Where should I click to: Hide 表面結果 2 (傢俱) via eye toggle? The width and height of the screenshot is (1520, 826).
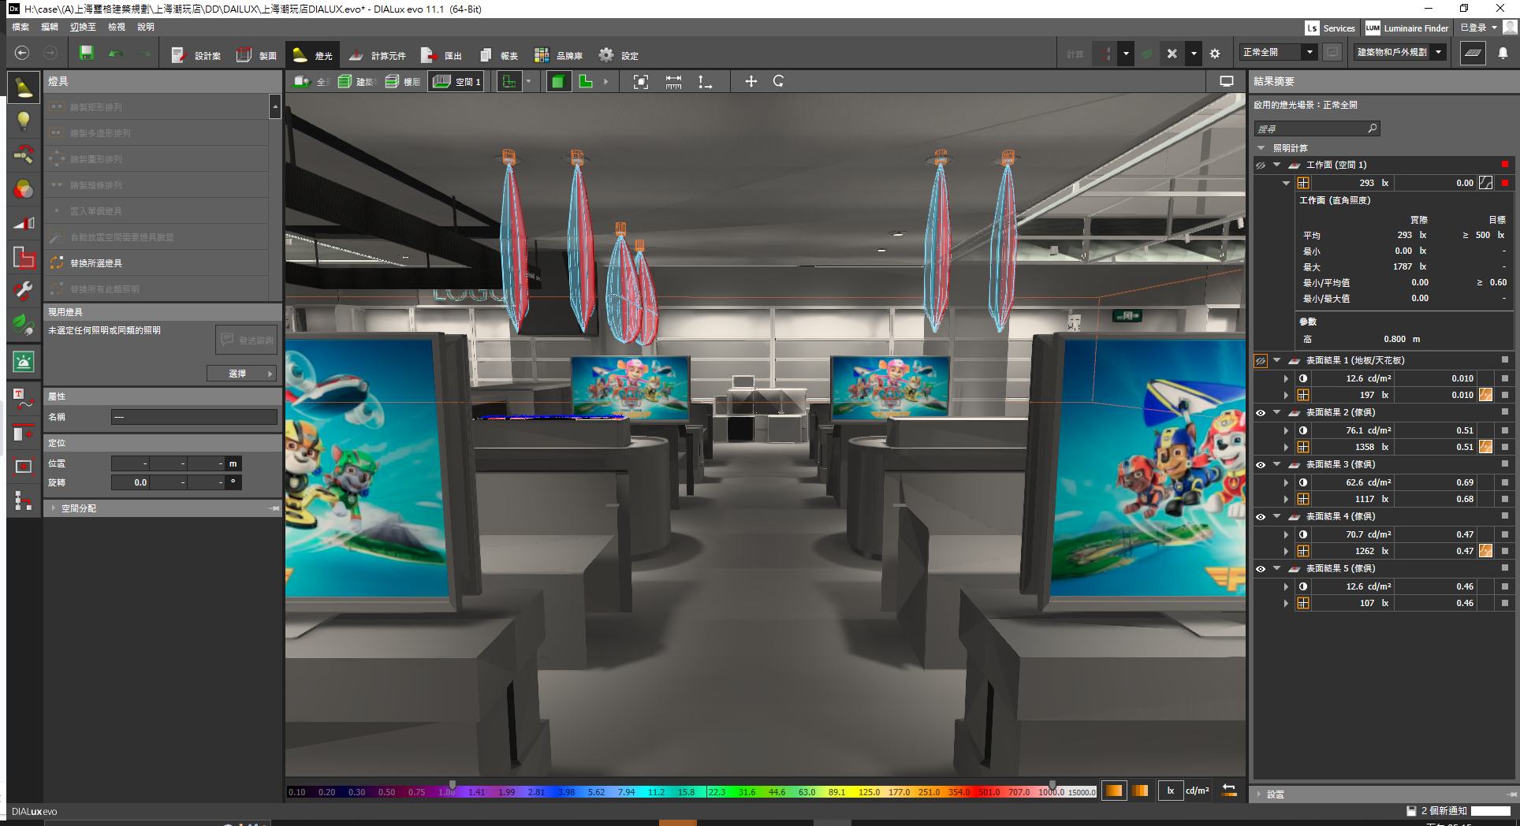1260,412
